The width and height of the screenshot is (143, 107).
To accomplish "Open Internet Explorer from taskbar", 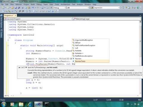I will click(30, 104).
